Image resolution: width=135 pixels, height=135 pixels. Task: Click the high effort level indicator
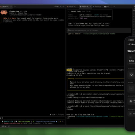coord(53,115)
